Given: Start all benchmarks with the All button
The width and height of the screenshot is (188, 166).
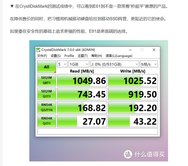Looking at the screenshot, I should [47, 67].
